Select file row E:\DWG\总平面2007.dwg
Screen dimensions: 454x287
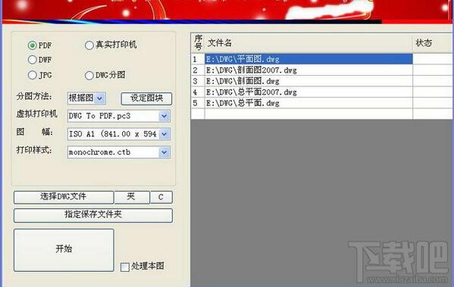[x=308, y=92]
